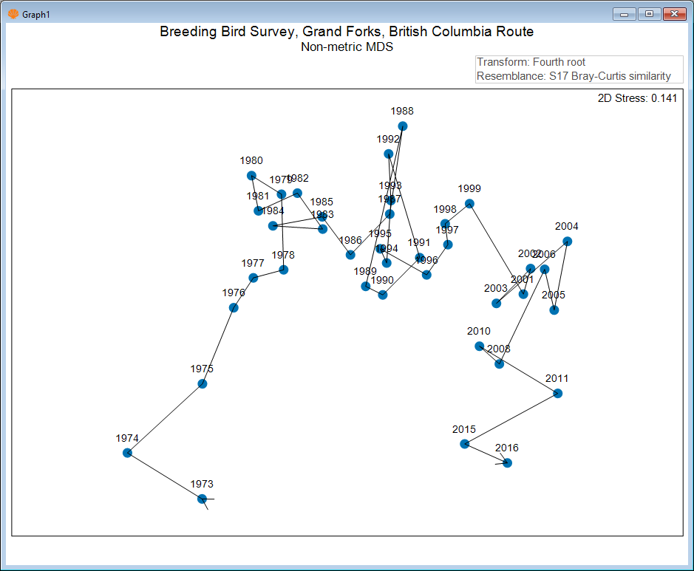
Task: Pick the 1975 sample point
Action: click(203, 383)
